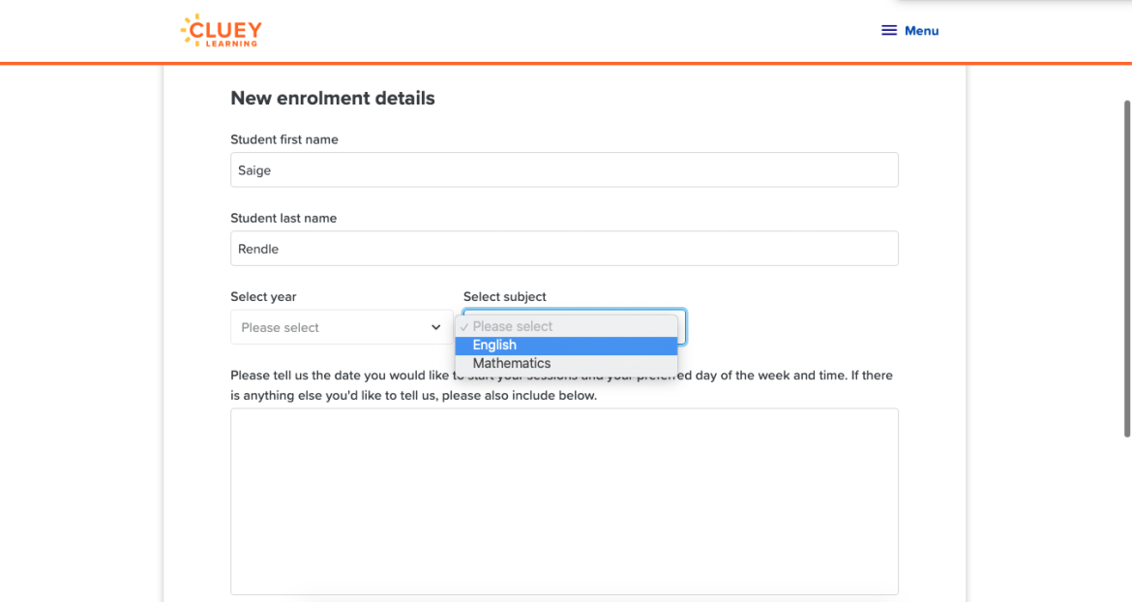Click the Select year label

(x=263, y=297)
